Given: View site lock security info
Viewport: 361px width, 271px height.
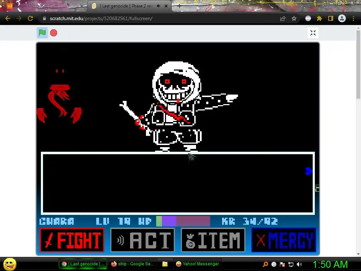Looking at the screenshot, I should (44, 18).
